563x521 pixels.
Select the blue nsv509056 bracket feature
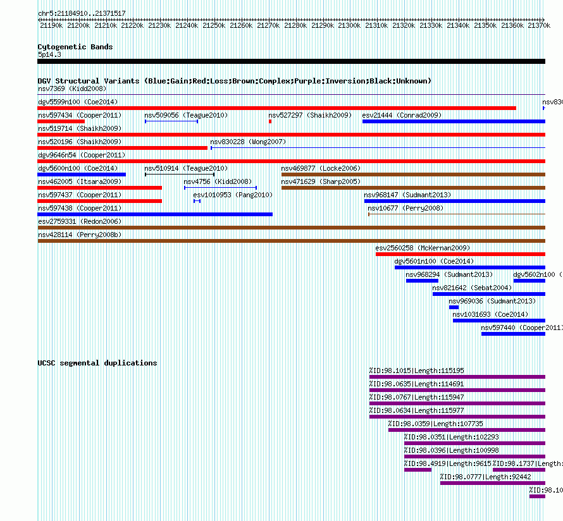[171, 121]
